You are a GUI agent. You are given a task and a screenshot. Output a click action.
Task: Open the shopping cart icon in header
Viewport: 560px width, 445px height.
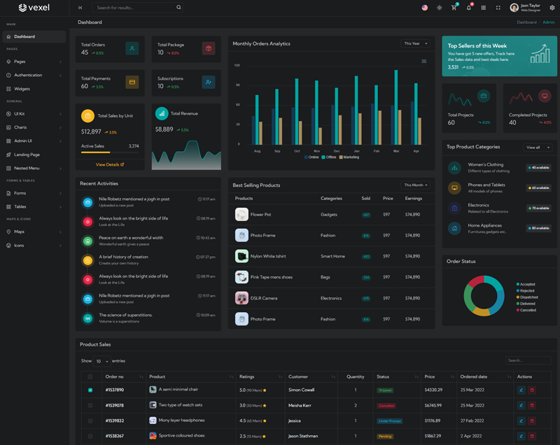[454, 8]
